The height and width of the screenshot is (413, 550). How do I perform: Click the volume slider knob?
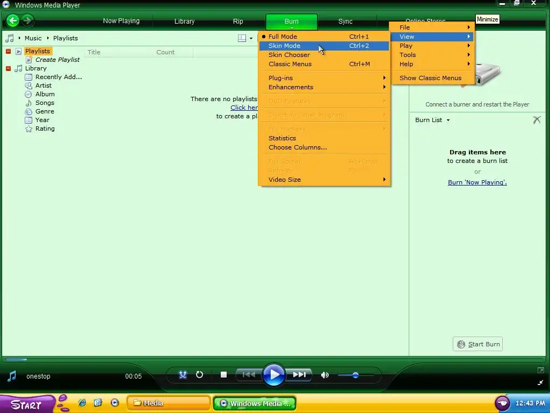click(356, 375)
